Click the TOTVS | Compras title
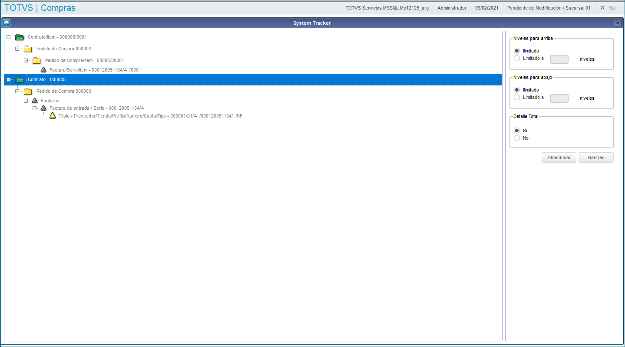625x347 pixels. tap(40, 8)
